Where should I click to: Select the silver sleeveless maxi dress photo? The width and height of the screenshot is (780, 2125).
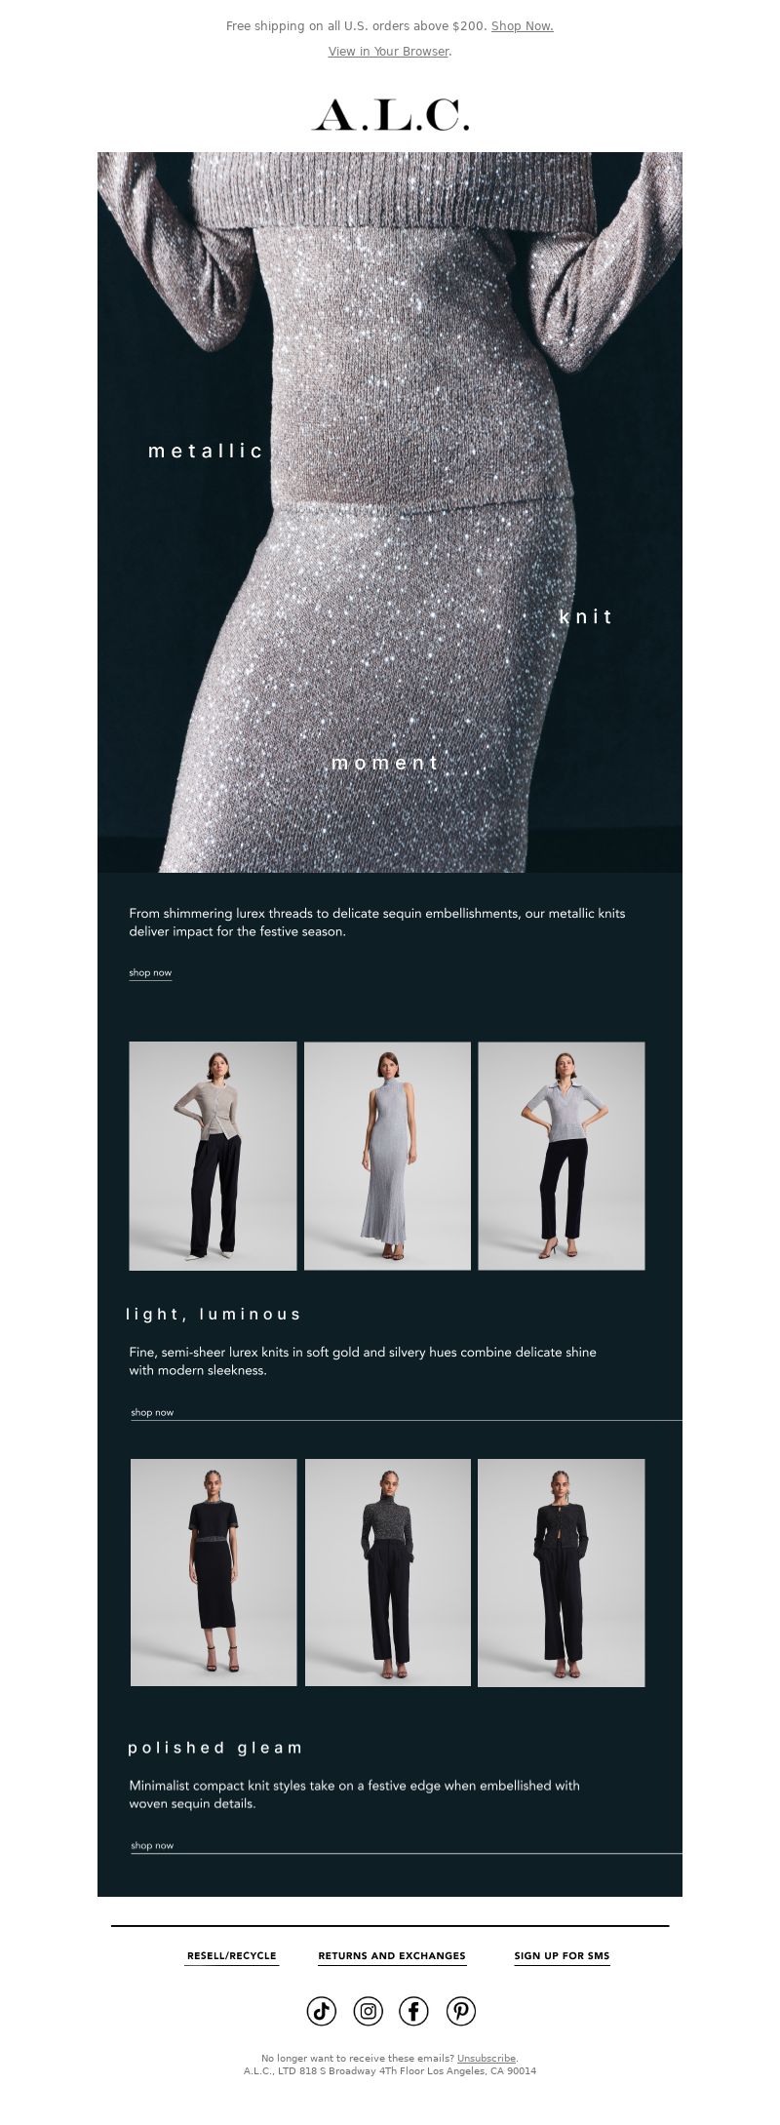click(x=387, y=1156)
